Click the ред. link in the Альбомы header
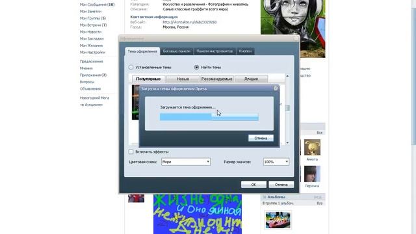Image resolution: width=416 pixels, height=234 pixels. click(318, 197)
